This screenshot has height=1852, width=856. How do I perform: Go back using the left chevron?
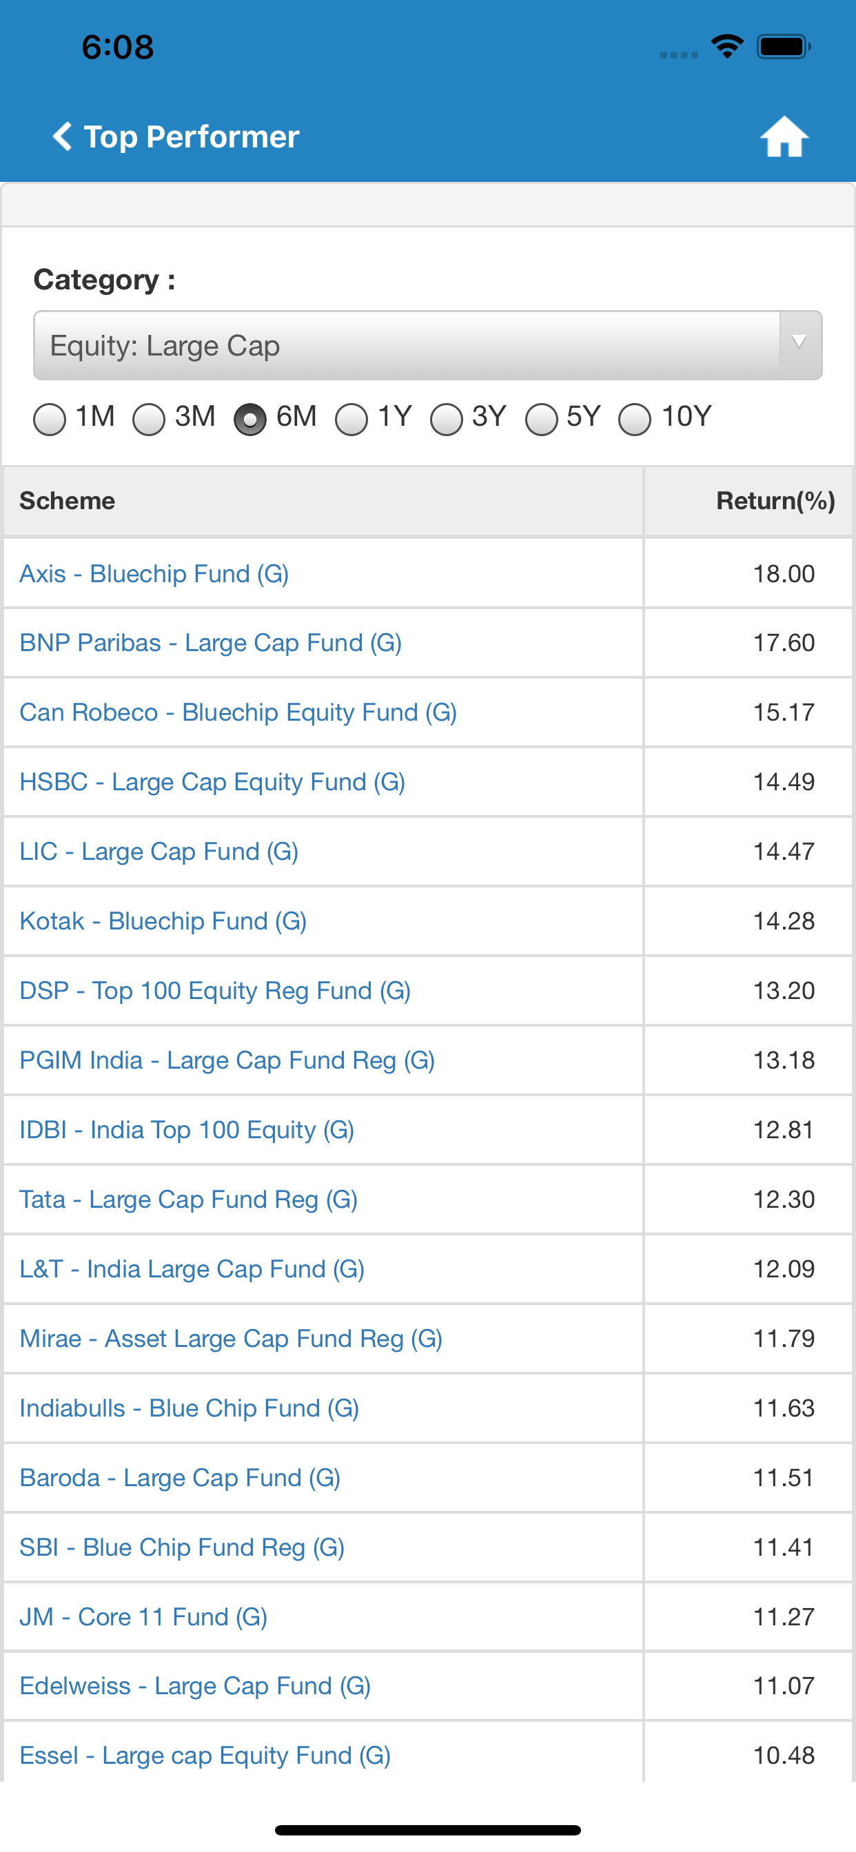click(63, 136)
